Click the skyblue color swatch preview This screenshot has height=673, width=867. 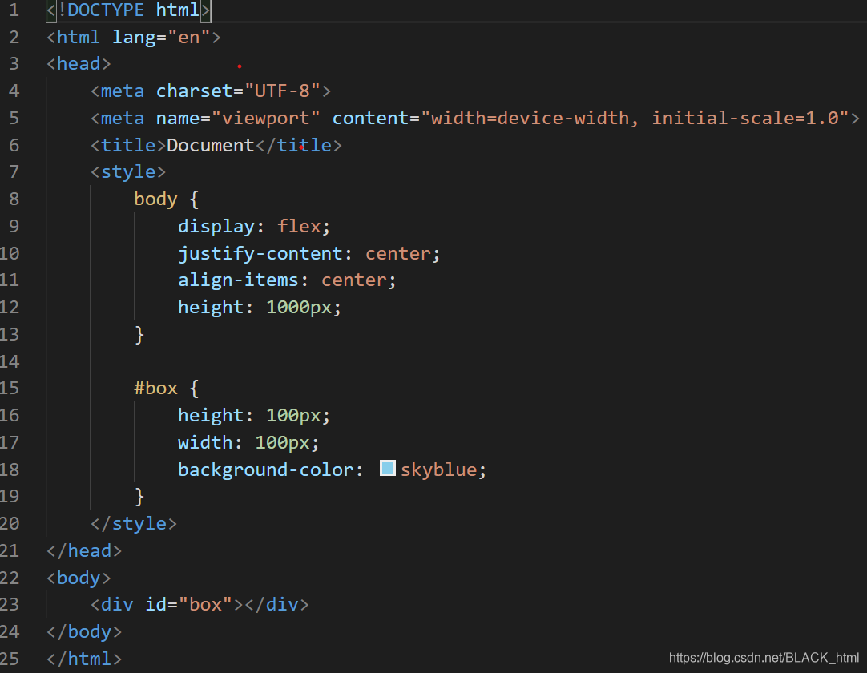(388, 469)
